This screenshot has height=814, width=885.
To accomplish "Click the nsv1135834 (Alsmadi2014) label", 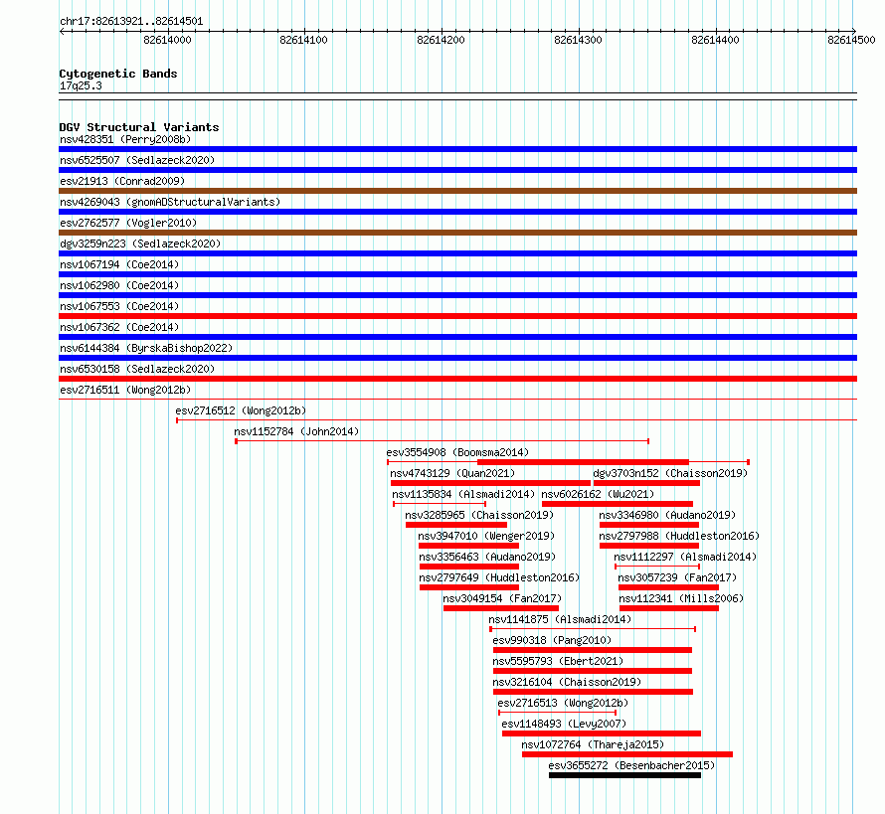I will pyautogui.click(x=463, y=494).
